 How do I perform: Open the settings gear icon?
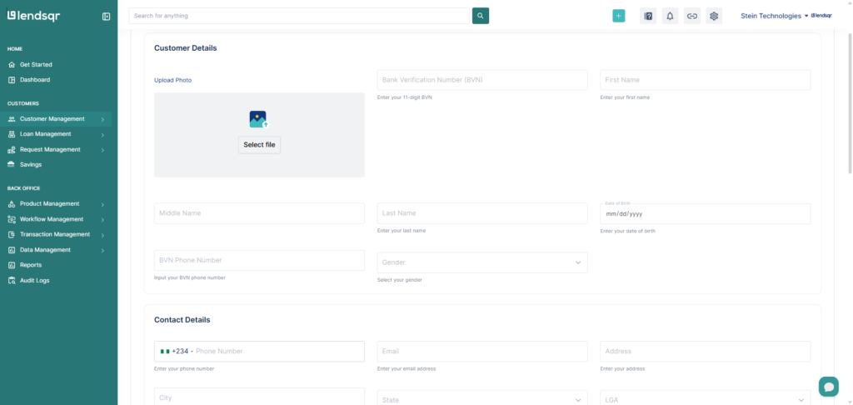tap(714, 16)
